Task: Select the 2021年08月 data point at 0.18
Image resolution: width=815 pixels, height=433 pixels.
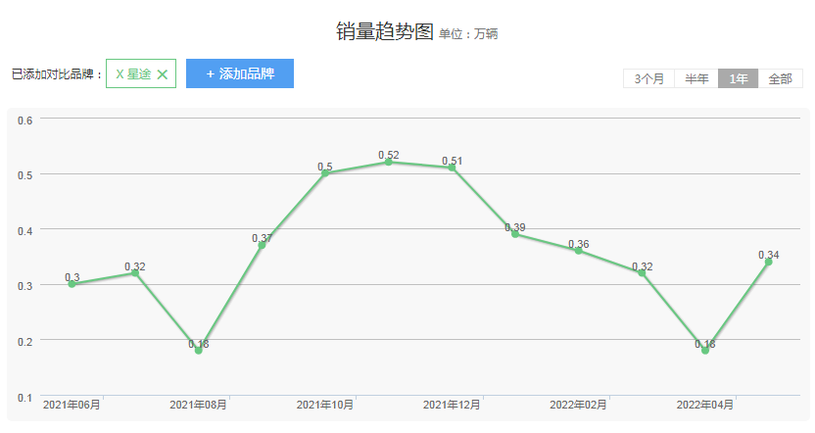Action: (x=198, y=350)
